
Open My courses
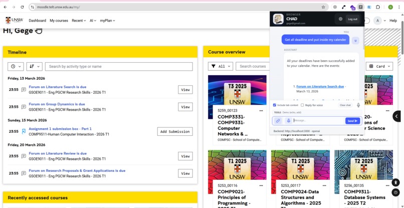click(59, 21)
